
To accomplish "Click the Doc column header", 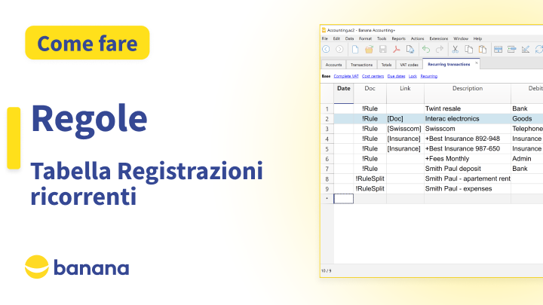I will click(370, 93).
